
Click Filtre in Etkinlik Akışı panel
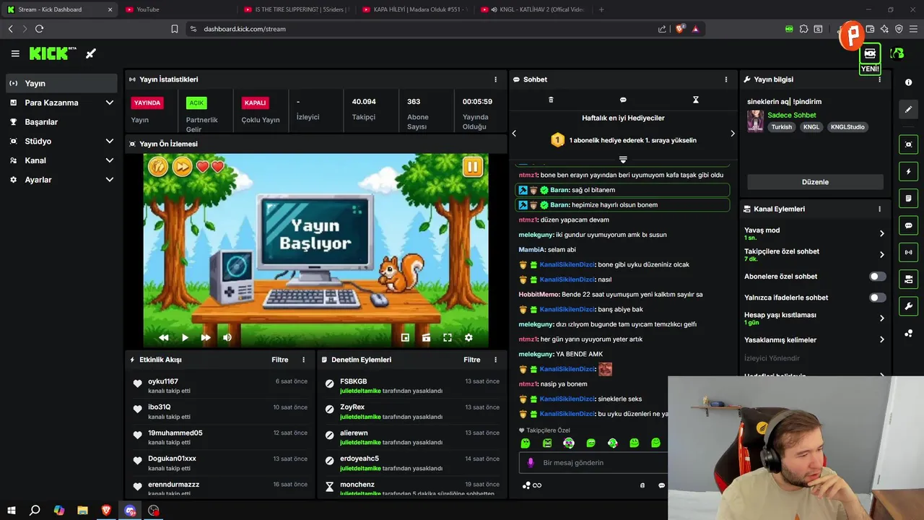(x=280, y=360)
